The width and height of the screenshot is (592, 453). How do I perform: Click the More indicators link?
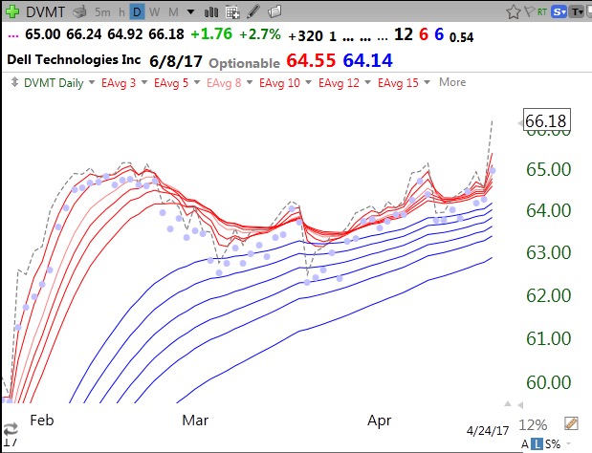[x=452, y=82]
